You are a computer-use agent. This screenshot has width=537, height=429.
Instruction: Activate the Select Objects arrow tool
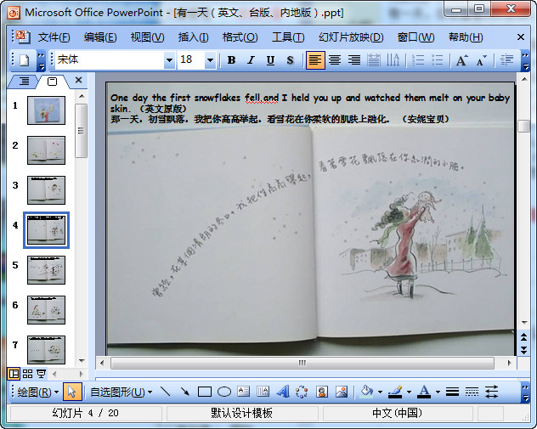[x=72, y=392]
